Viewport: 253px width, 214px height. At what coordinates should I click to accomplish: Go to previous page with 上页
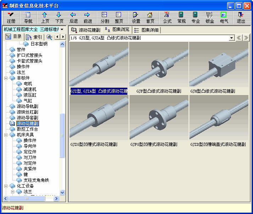45,17
